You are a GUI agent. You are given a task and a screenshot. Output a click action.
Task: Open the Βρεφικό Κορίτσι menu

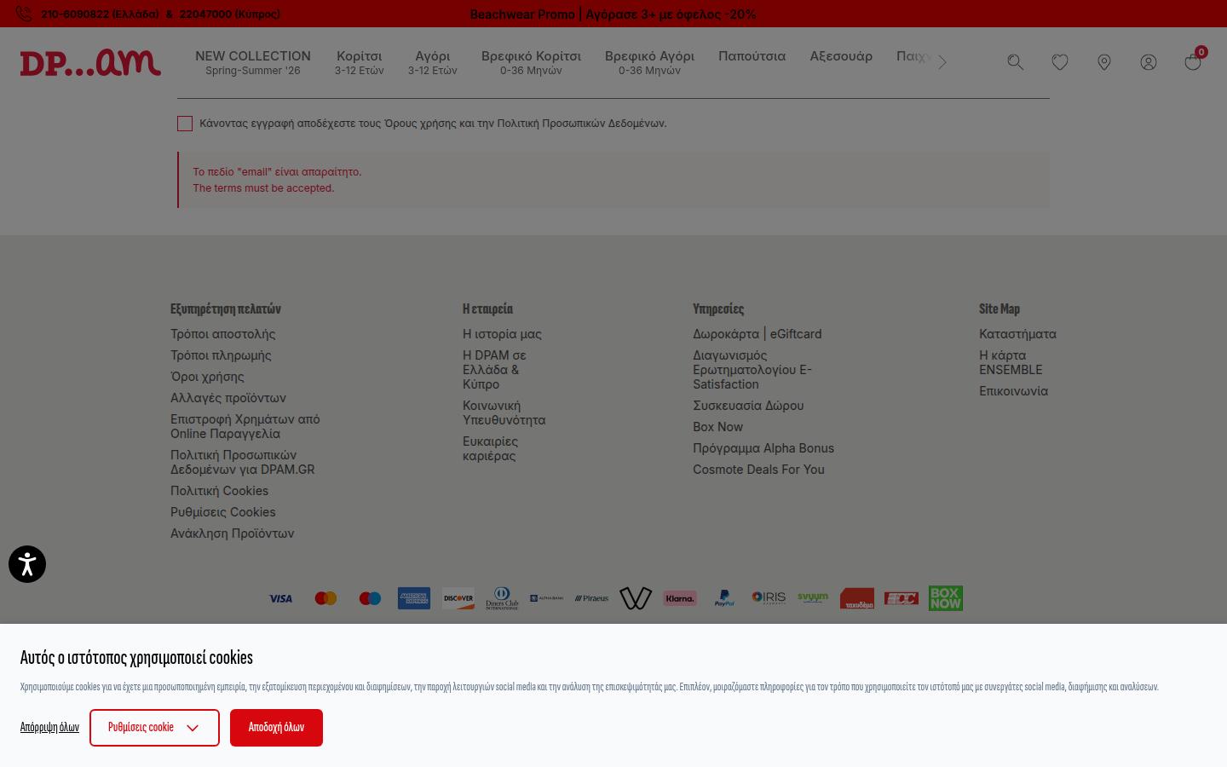coord(531,62)
